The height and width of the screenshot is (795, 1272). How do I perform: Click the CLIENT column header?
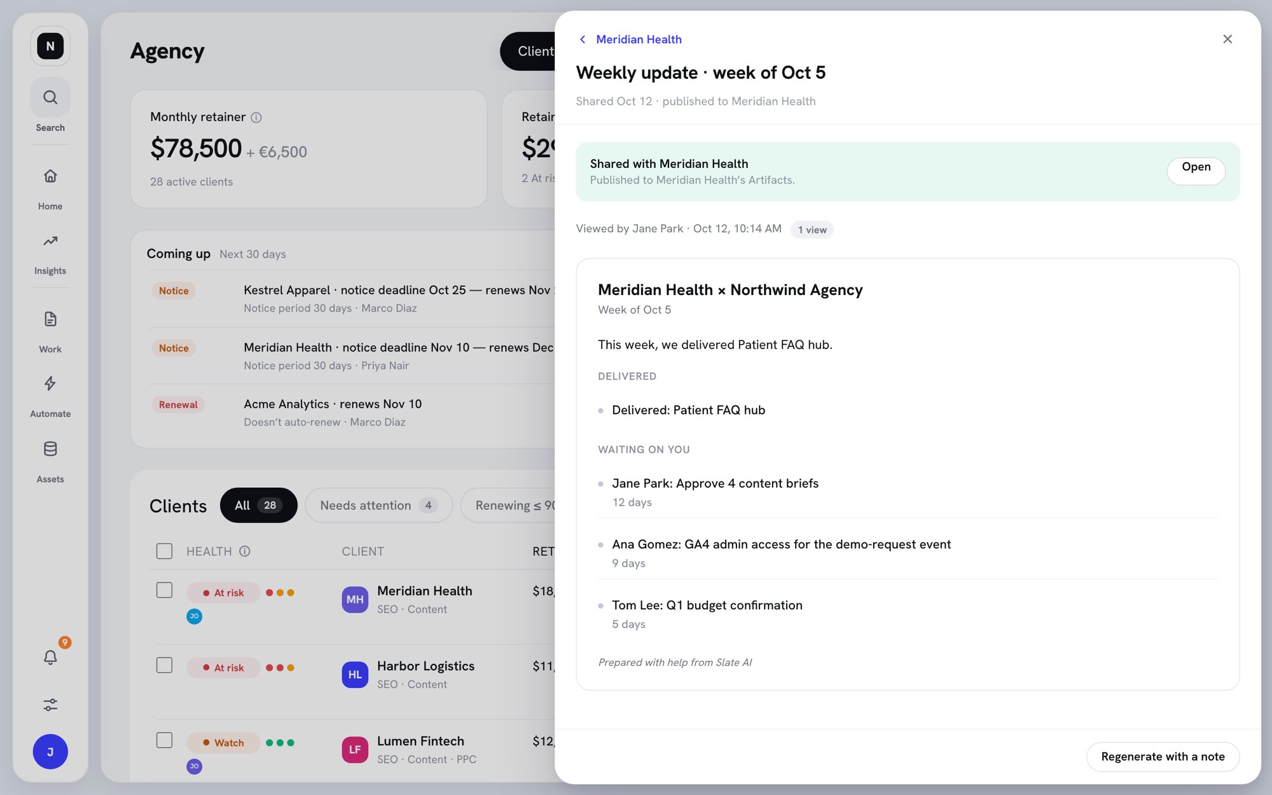[363, 551]
